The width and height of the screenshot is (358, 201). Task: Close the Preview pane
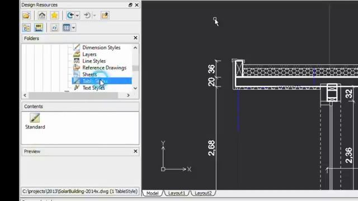point(135,151)
